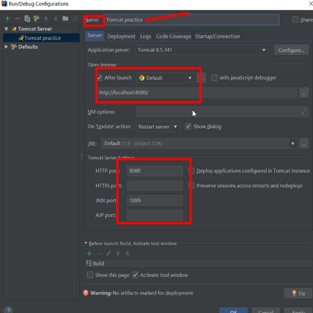
Task: Click the OK button
Action: (x=233, y=311)
